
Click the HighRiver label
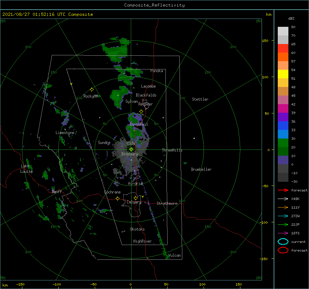pyautogui.click(x=142, y=241)
